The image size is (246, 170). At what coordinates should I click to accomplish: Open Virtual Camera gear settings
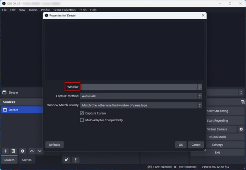241,129
